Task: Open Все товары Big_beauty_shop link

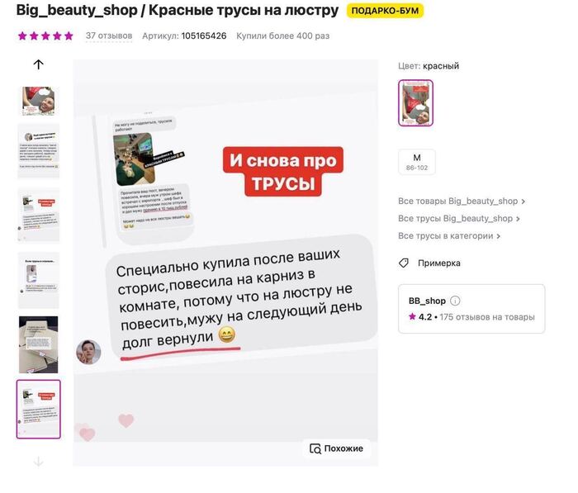Action: (x=462, y=201)
